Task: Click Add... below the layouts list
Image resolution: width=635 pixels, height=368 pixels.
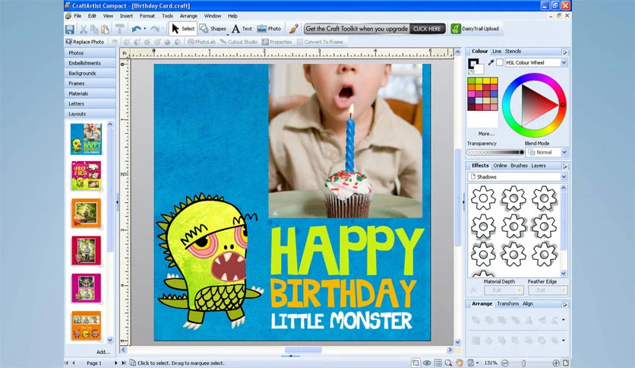Action: (103, 352)
